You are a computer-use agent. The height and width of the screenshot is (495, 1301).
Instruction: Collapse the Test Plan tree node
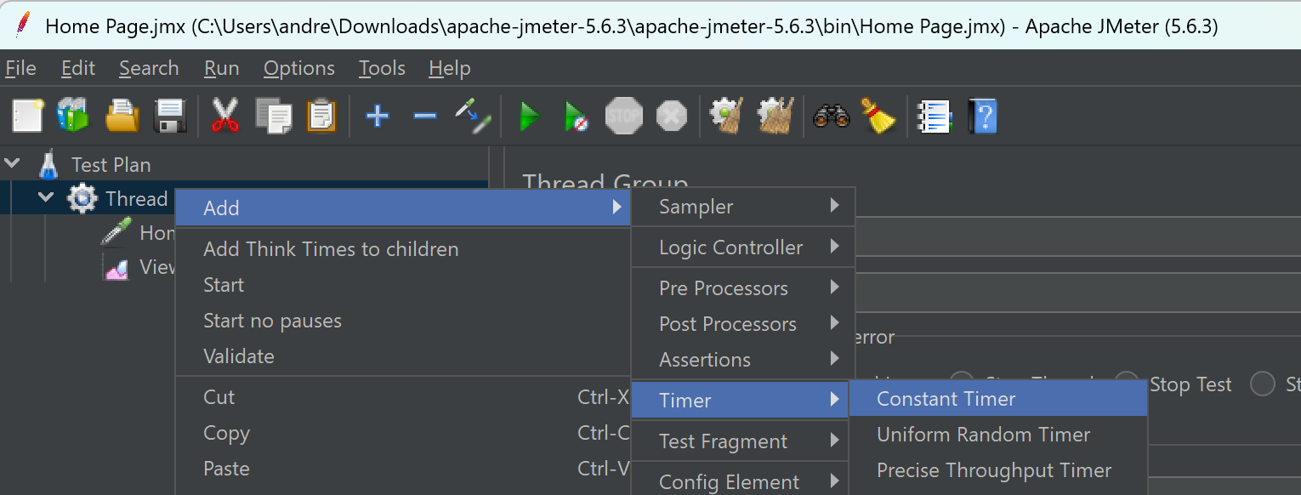coord(13,164)
